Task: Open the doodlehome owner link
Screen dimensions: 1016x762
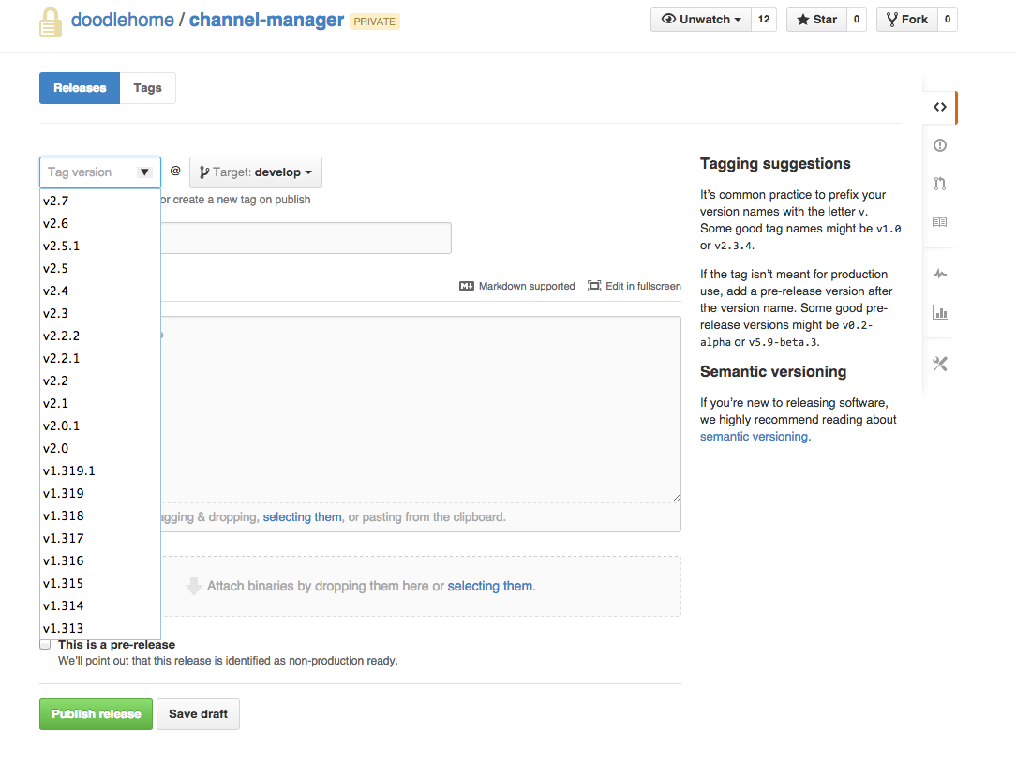Action: pyautogui.click(x=123, y=20)
